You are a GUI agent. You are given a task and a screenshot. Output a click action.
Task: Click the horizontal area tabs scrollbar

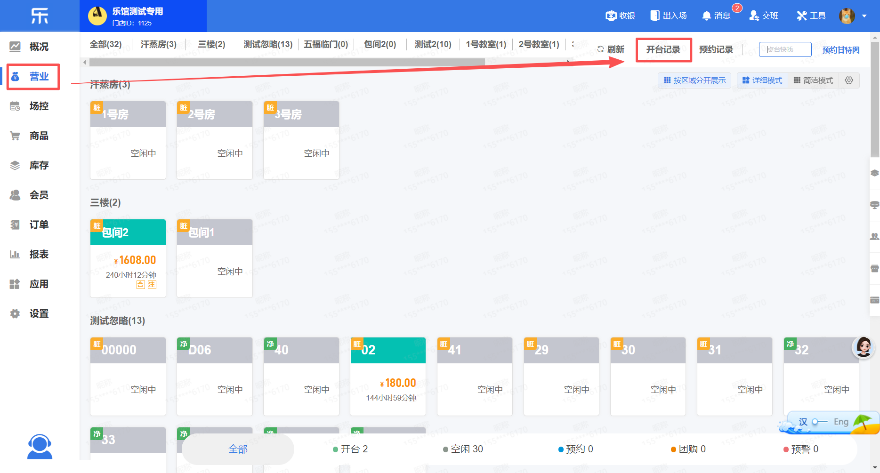pos(287,62)
